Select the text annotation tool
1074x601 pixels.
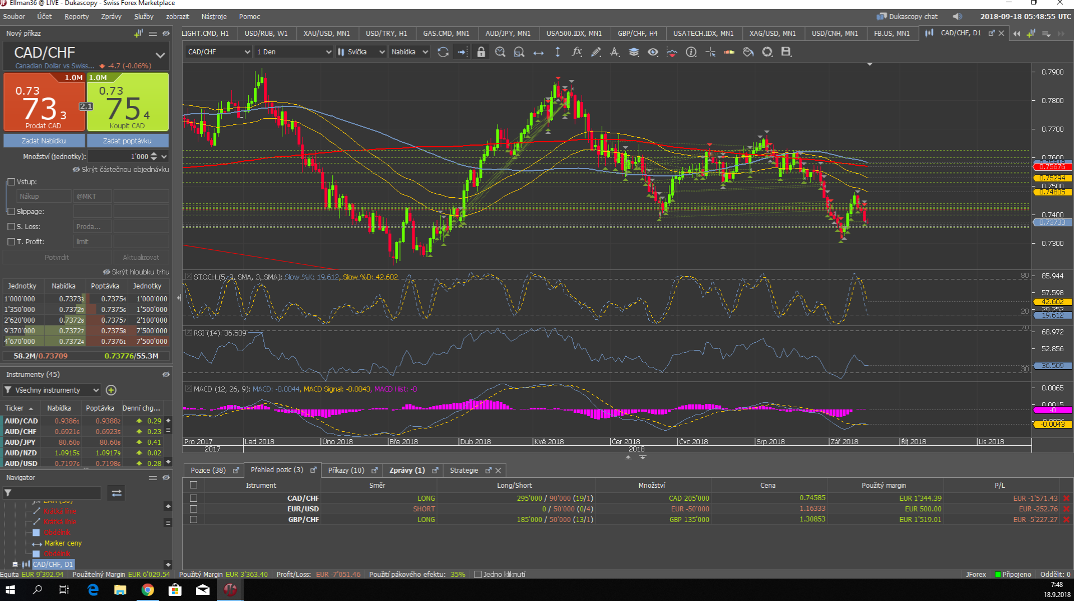(x=615, y=52)
